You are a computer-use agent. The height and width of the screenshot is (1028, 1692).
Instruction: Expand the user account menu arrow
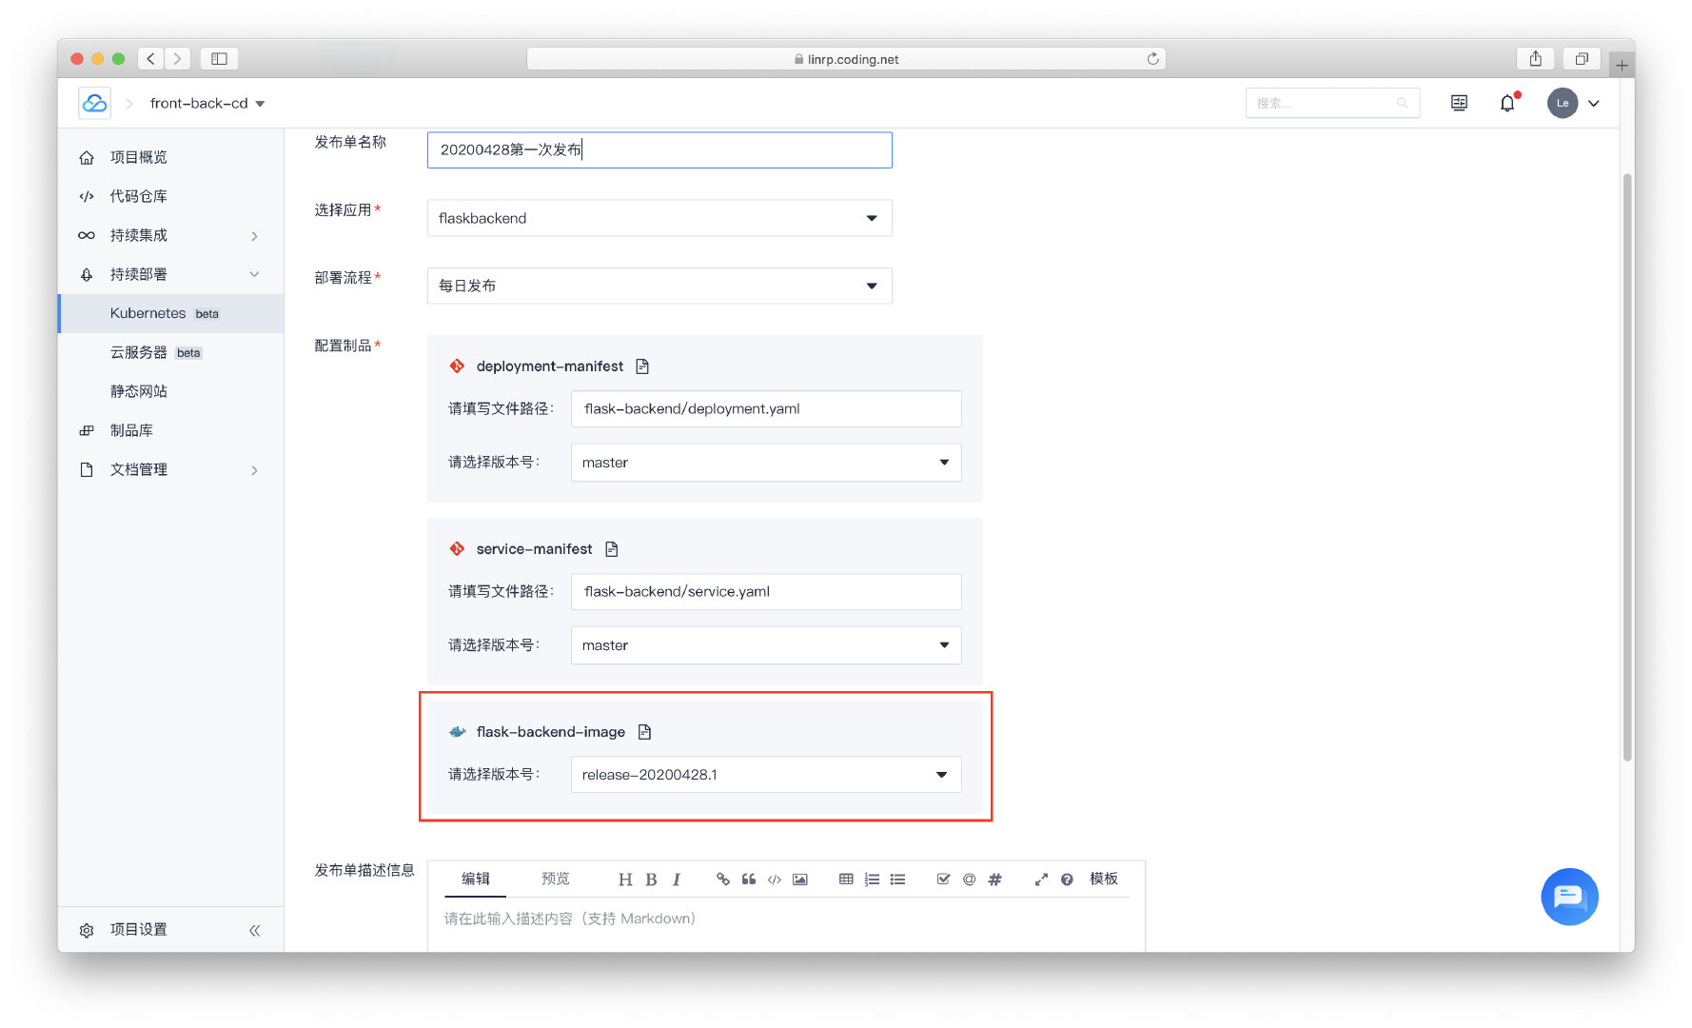1594,104
